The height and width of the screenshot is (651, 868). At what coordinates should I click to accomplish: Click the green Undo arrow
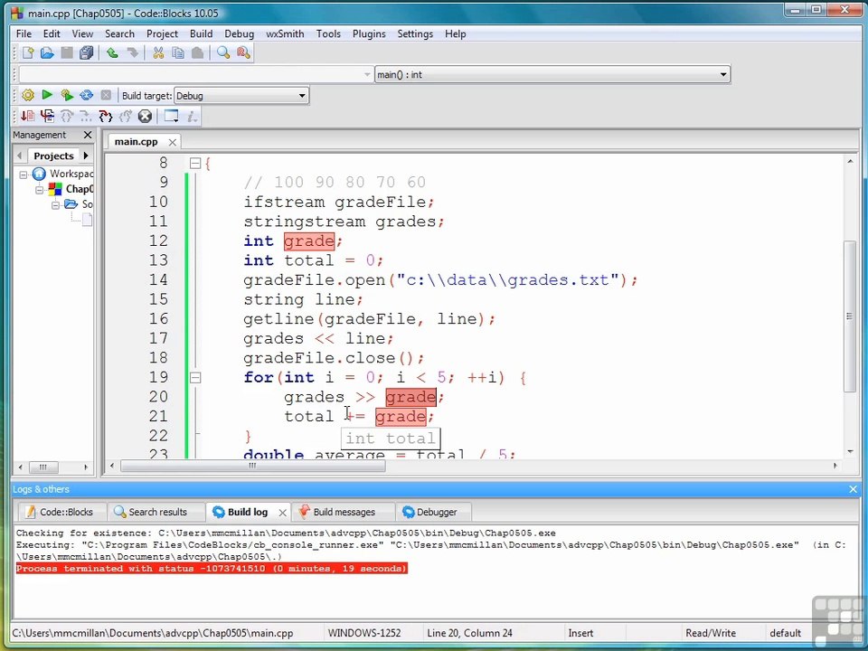point(112,53)
